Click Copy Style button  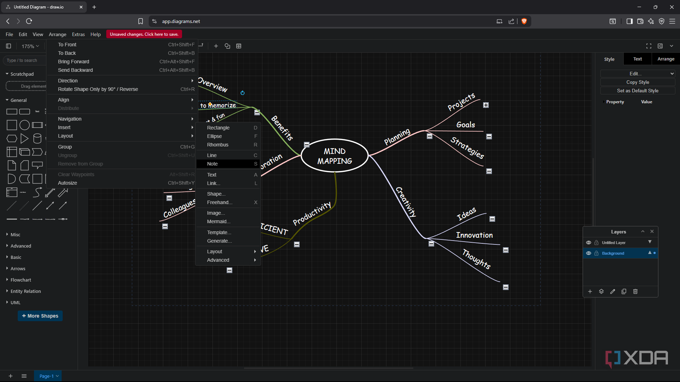click(x=637, y=82)
